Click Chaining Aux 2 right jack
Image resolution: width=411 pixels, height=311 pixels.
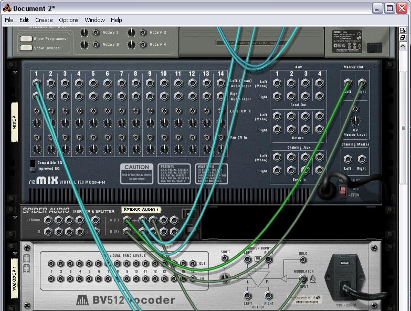[291, 170]
